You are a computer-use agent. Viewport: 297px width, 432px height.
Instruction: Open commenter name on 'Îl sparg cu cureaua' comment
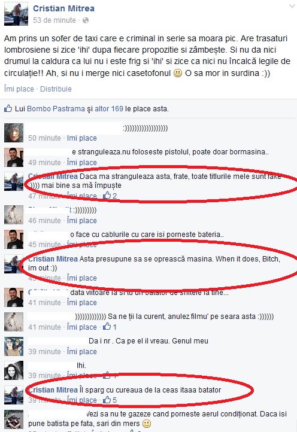[x=53, y=390]
